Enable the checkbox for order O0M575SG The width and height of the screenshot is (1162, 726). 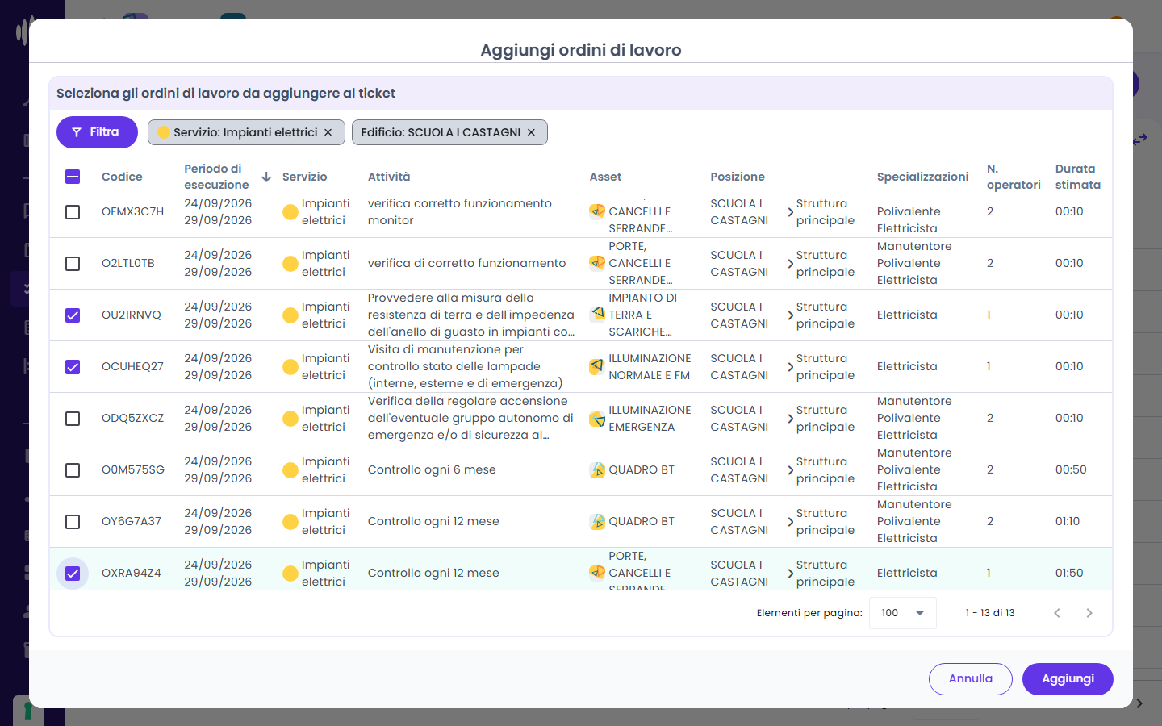73,470
